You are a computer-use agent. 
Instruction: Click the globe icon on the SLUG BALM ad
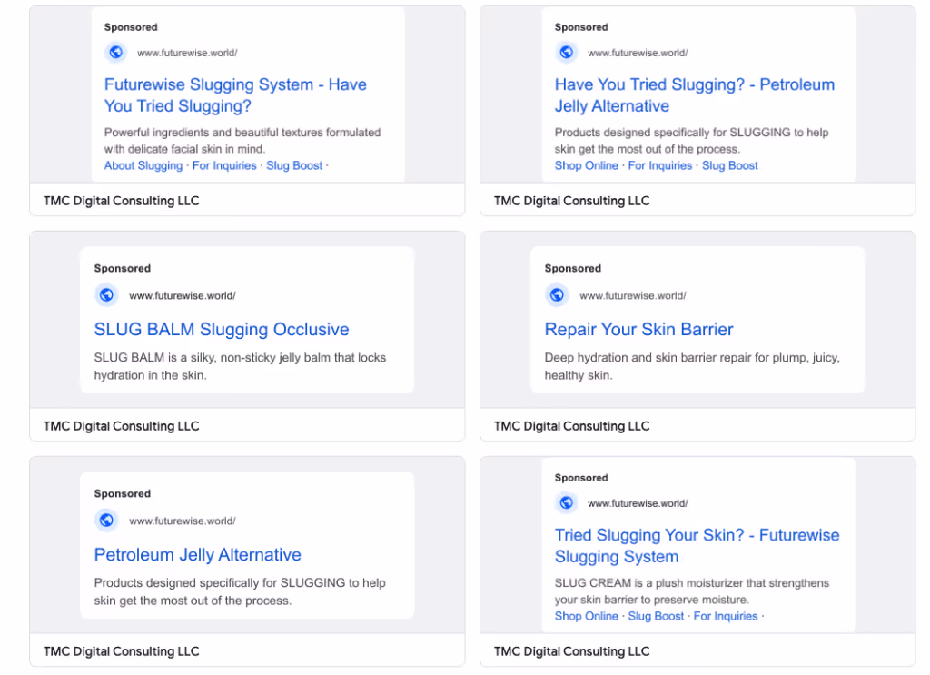click(106, 294)
